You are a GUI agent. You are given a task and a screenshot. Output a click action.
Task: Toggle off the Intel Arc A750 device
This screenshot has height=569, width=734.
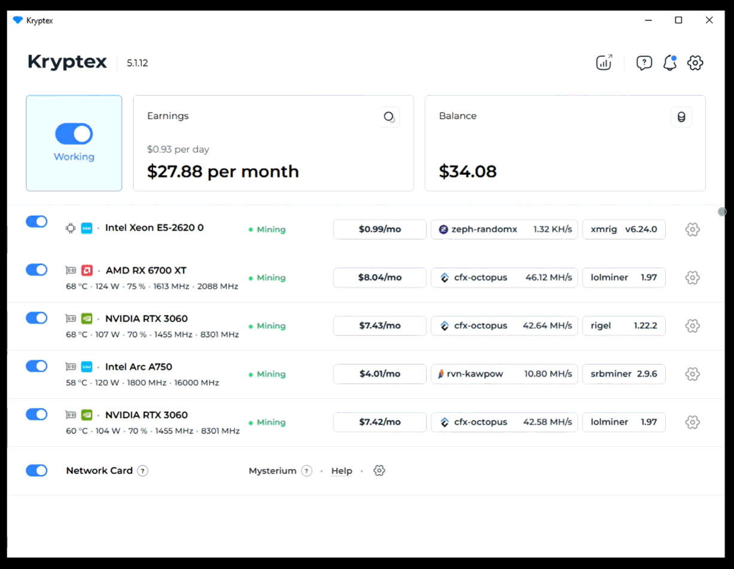[x=37, y=366]
